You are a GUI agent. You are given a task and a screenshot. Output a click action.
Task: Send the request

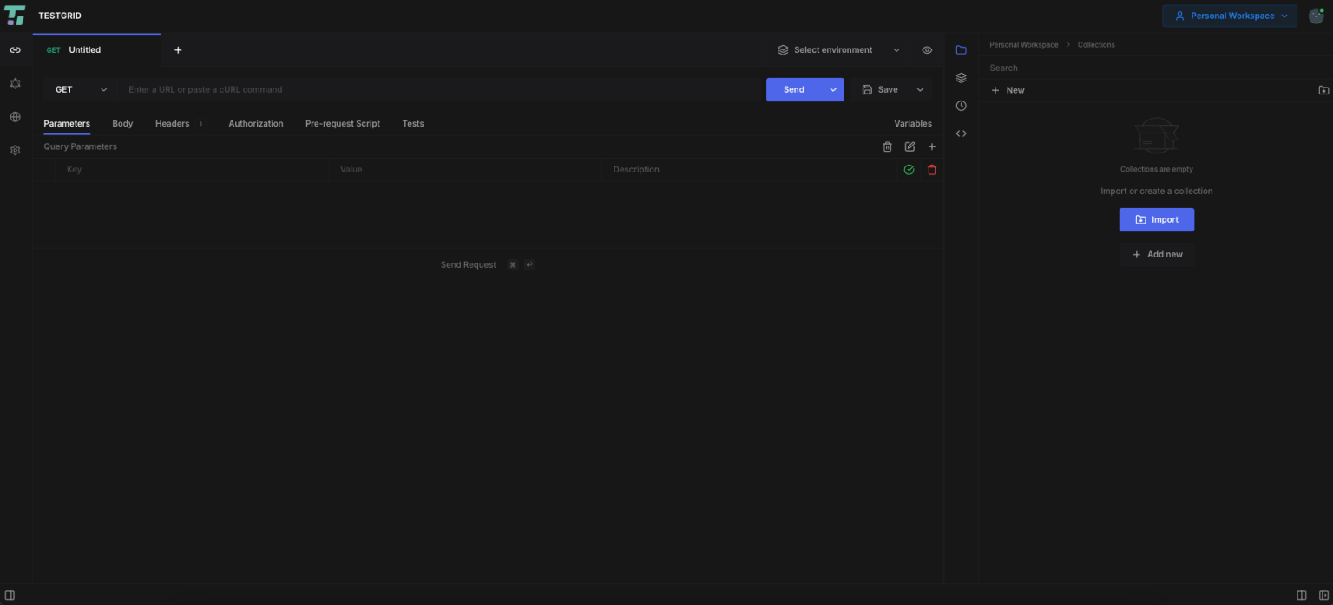coord(793,89)
